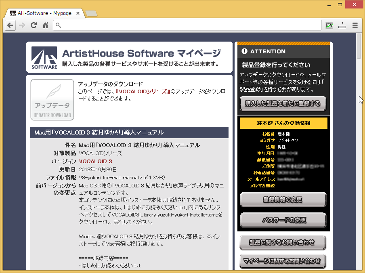Click the ・はじめにお読みください.txt list line
The image size is (365, 273).
(x=110, y=266)
